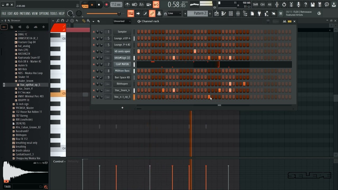The height and width of the screenshot is (190, 338).
Task: Toggle the countdown before recording icon
Action: click(x=142, y=4)
